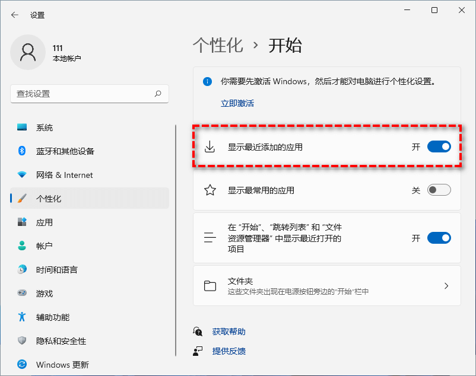This screenshot has height=376, width=476.
Task: Select 个性化 in the sidebar
Action: [90, 198]
